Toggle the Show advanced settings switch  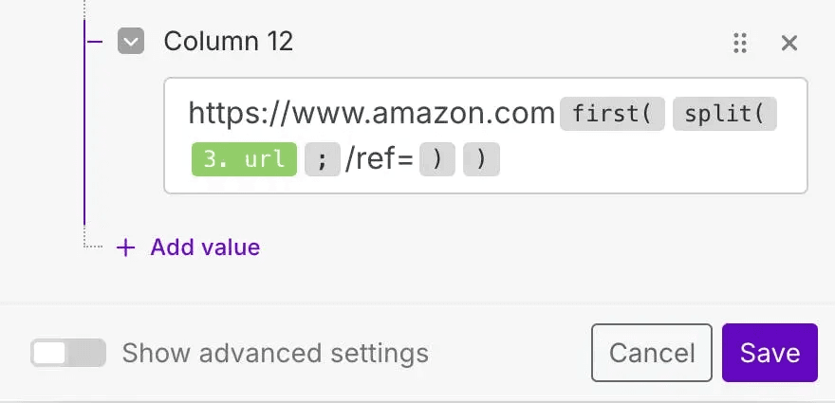[67, 354]
